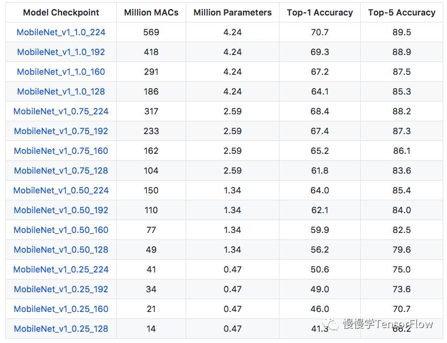Click the Model Checkpoint column header

click(x=61, y=12)
